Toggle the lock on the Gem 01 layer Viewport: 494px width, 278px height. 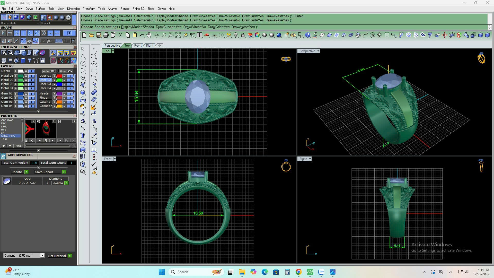26,94
